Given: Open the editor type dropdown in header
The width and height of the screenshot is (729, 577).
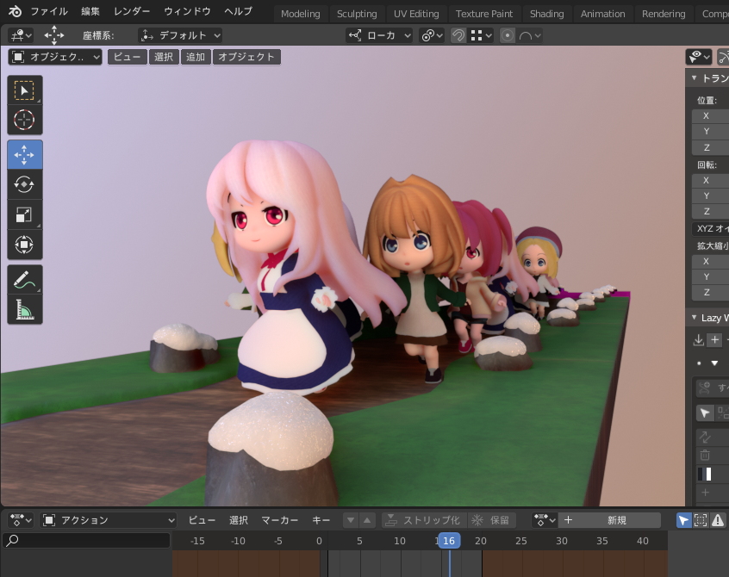Looking at the screenshot, I should tap(22, 35).
